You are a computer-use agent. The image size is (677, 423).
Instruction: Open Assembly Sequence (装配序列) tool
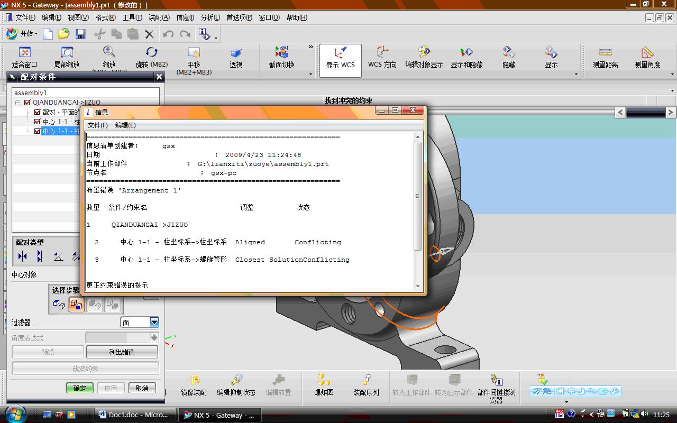tap(366, 386)
